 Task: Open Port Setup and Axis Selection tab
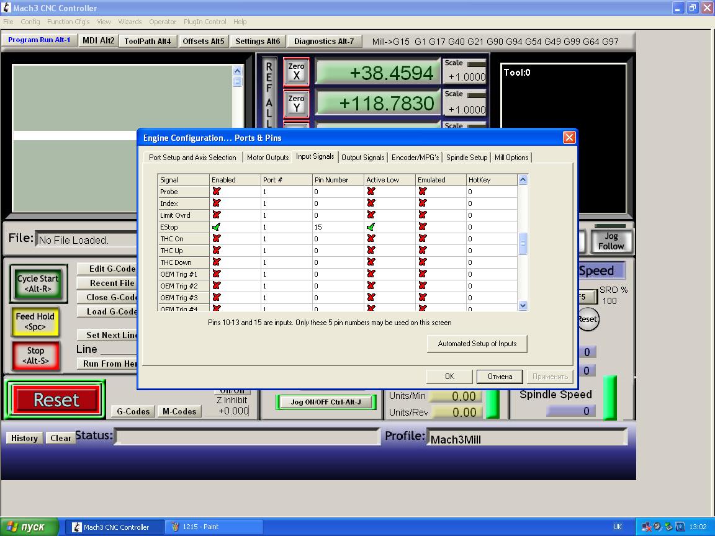point(192,158)
